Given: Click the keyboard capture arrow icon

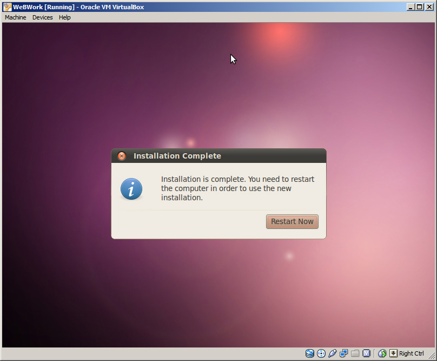Looking at the screenshot, I should click(393, 353).
